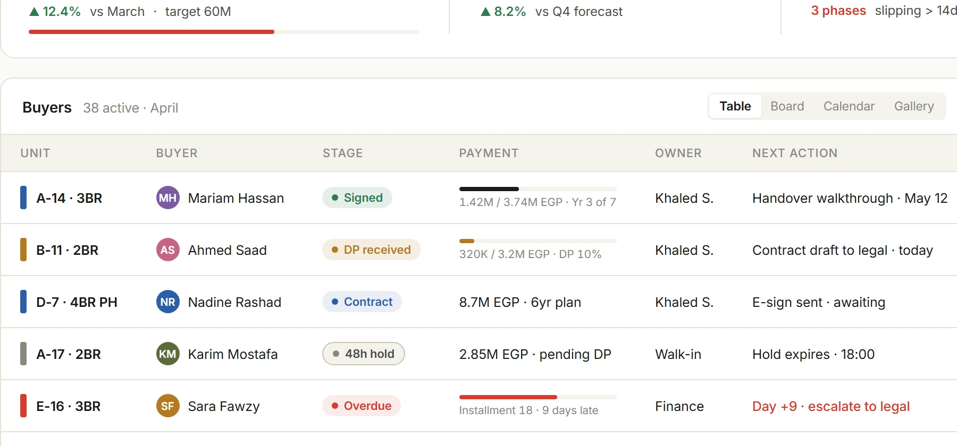Open the 48h hold stage pill
This screenshot has height=446, width=957.
(364, 354)
